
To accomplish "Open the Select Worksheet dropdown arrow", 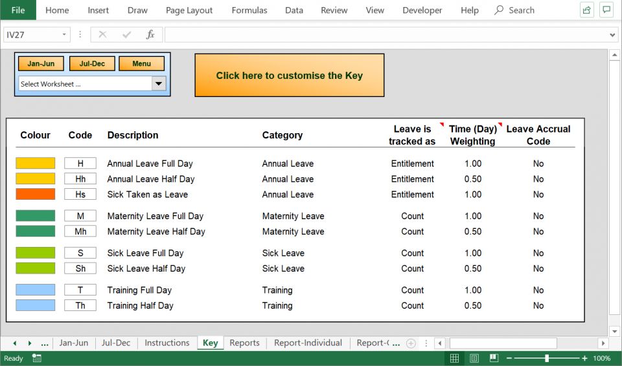I will (x=159, y=83).
